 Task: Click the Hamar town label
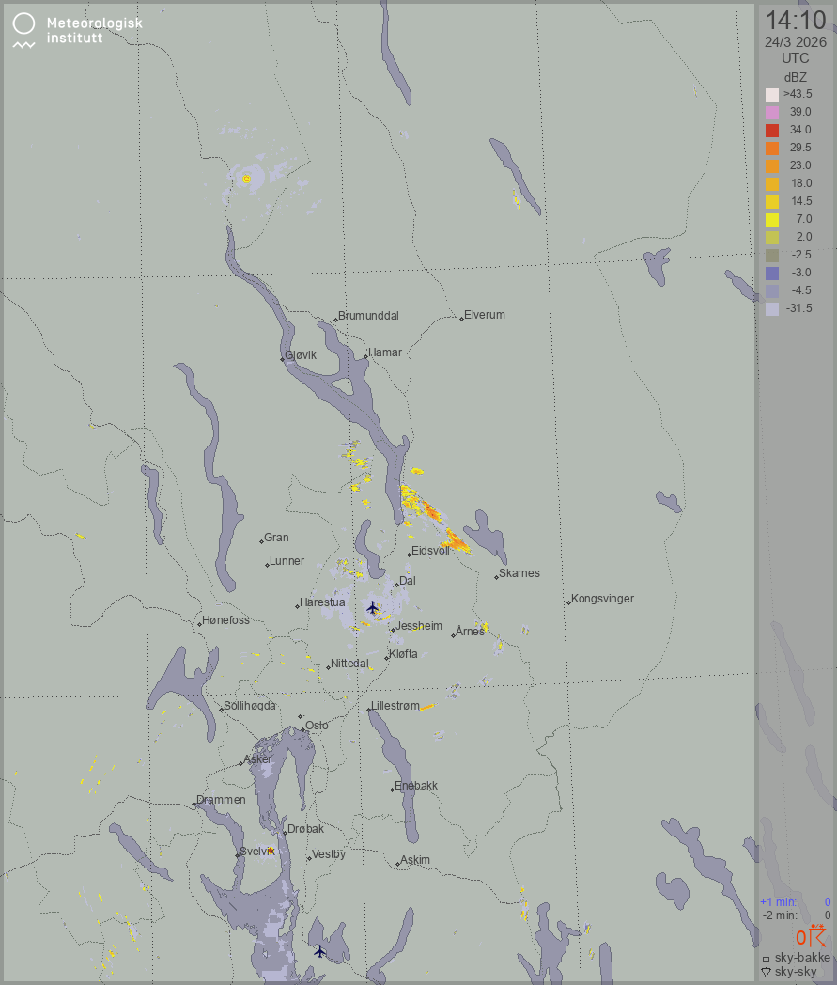click(385, 352)
